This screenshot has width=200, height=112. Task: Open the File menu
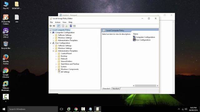tap(51, 22)
